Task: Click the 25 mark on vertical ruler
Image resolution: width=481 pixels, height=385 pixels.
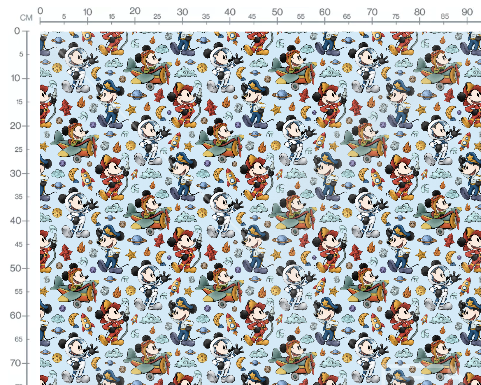Action: (19, 150)
